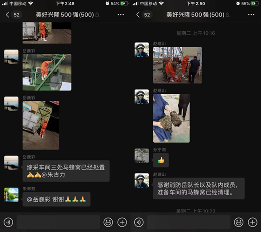Tap 岳巍彩's avatar beside the 综采车间 message
Image resolution: width=261 pixels, height=232 pixels.
(x=11, y=163)
